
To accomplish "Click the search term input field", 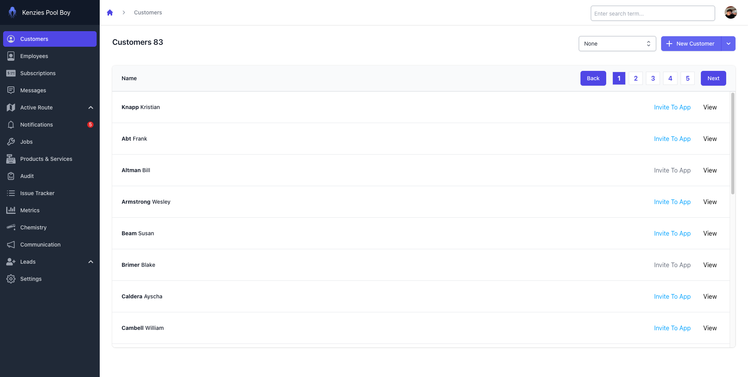I will (x=653, y=13).
